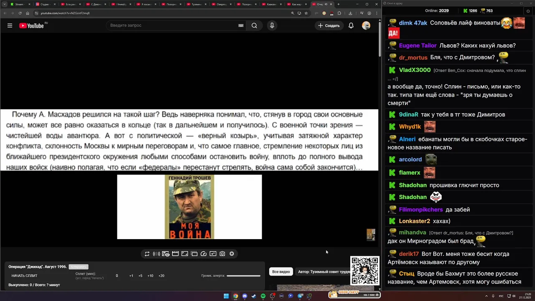Select the Автор: Туземный совет chip
535x301 pixels.
coord(323,272)
